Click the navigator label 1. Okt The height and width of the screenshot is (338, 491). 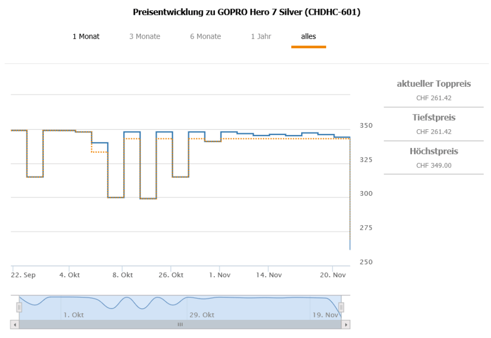point(73,315)
